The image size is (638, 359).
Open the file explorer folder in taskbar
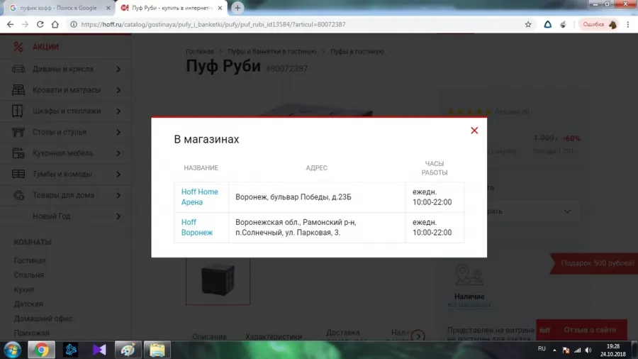click(x=157, y=350)
